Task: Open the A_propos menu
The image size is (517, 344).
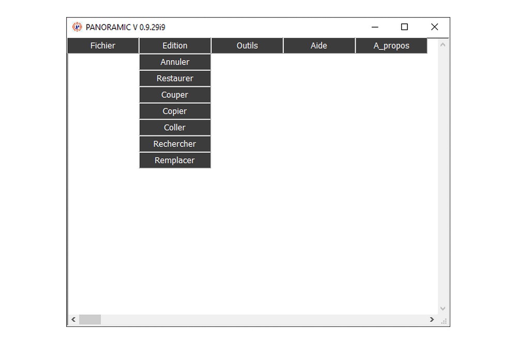Action: [x=391, y=45]
